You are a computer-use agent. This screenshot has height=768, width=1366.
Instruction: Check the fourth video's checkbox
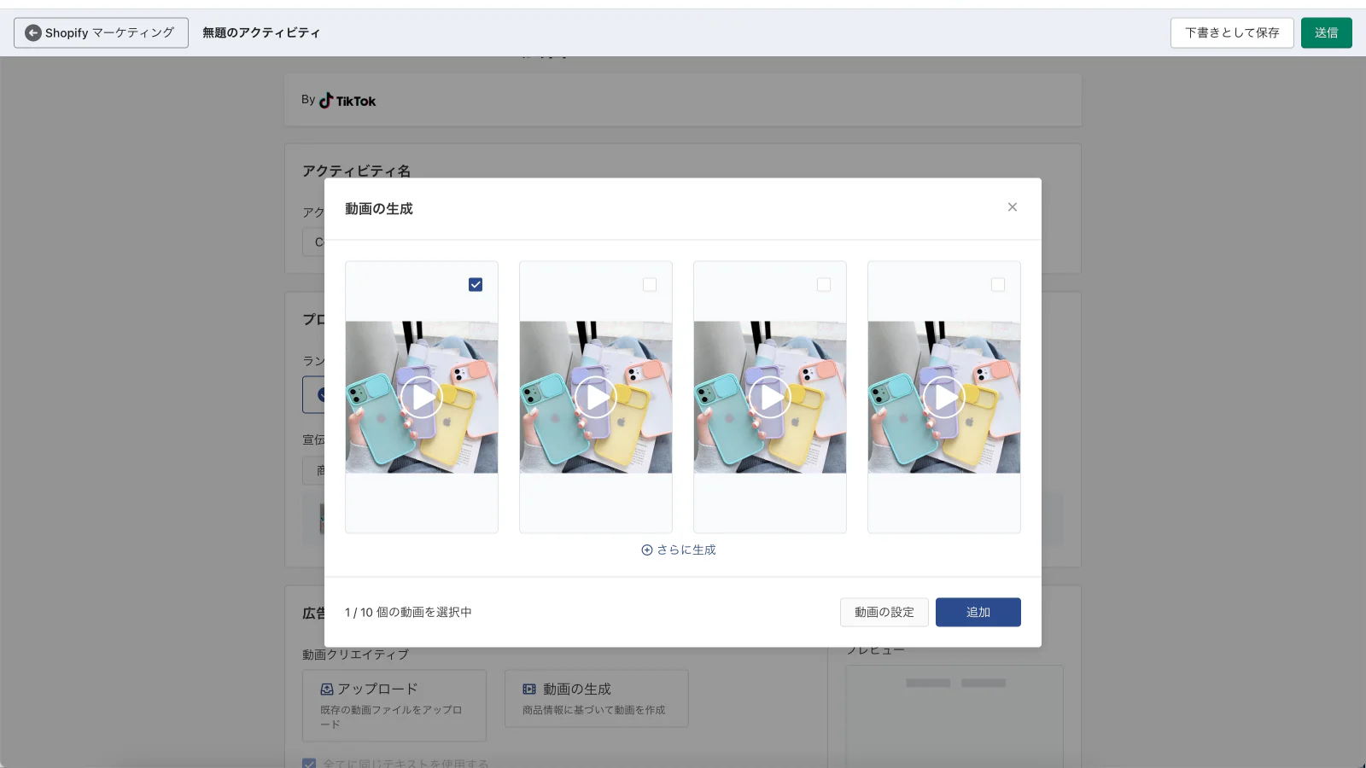click(x=998, y=285)
